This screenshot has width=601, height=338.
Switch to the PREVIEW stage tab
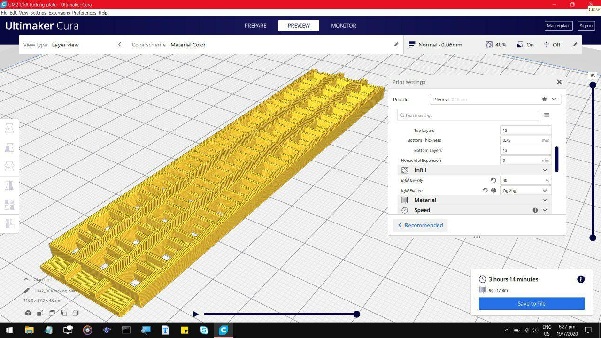click(x=299, y=26)
